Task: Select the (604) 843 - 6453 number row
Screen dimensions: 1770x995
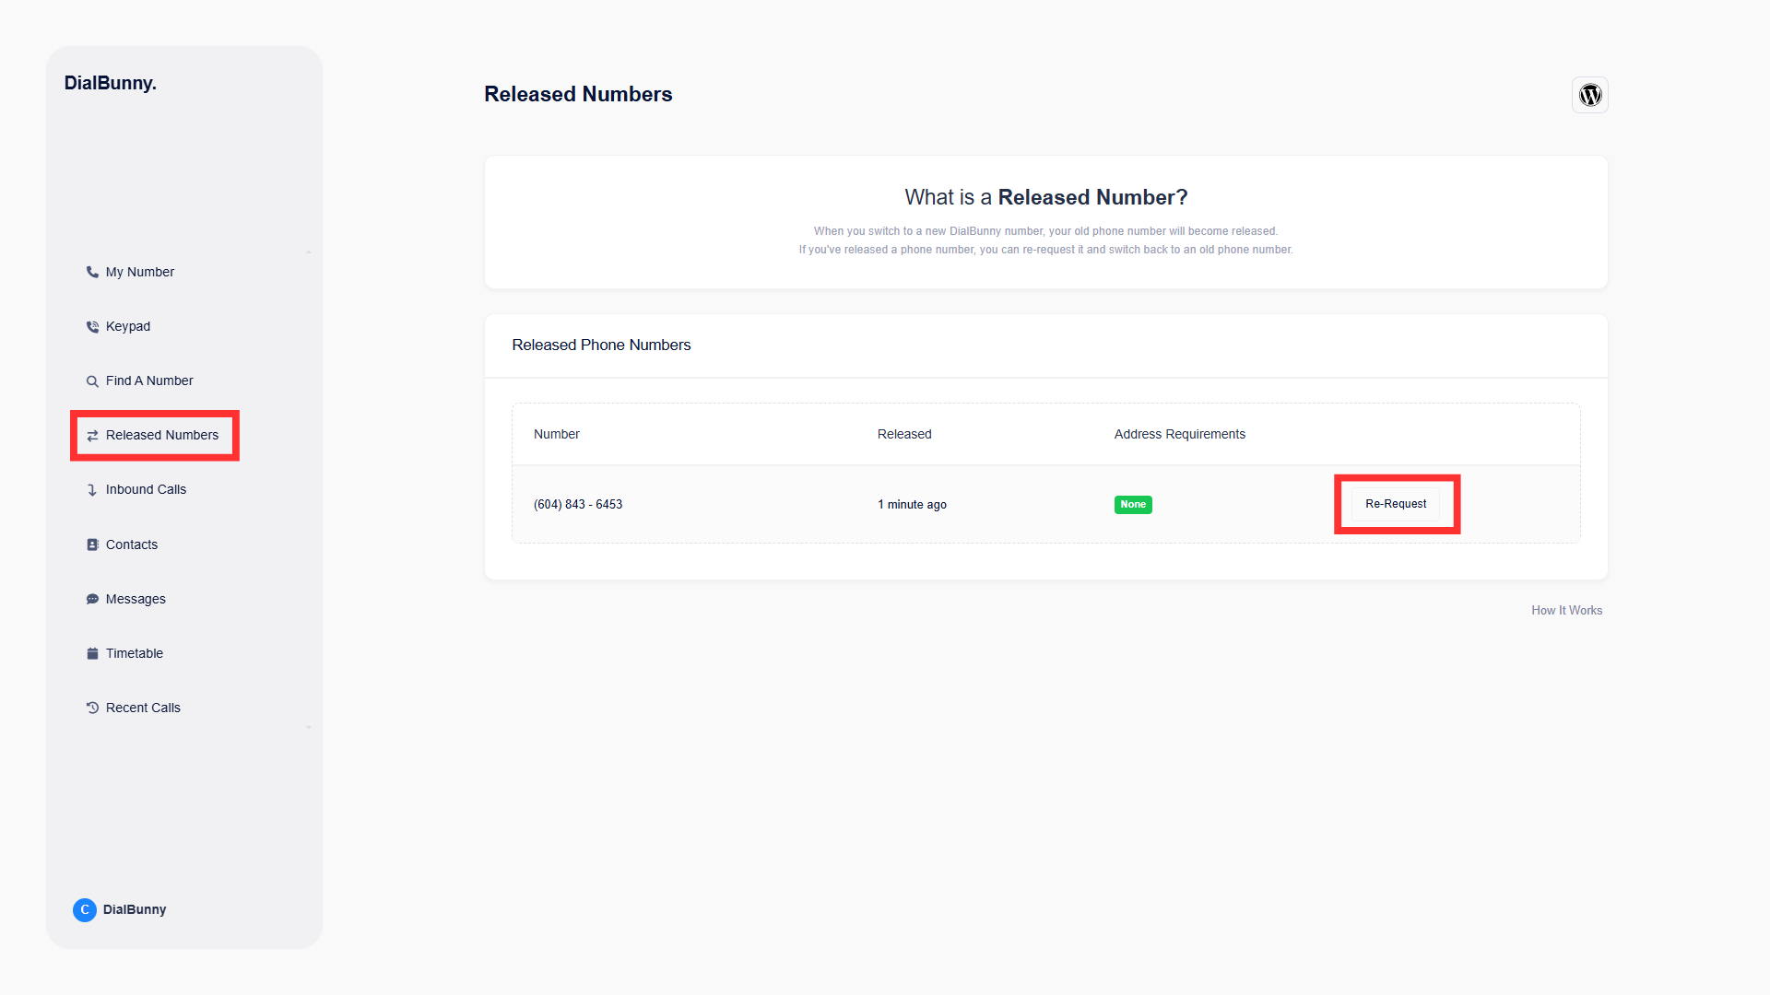Action: [x=578, y=504]
